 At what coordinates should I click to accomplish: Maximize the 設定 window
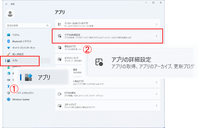tap(153, 3)
